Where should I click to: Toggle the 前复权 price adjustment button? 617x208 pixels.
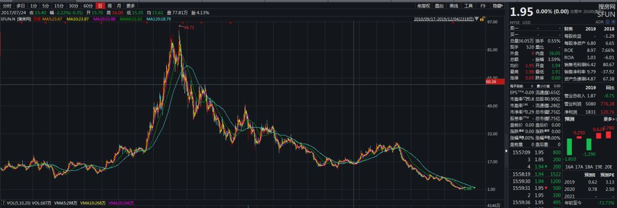click(424, 6)
